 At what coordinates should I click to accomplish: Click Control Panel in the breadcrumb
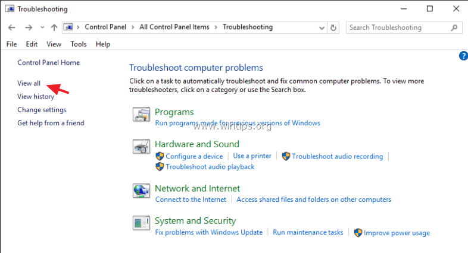click(105, 27)
